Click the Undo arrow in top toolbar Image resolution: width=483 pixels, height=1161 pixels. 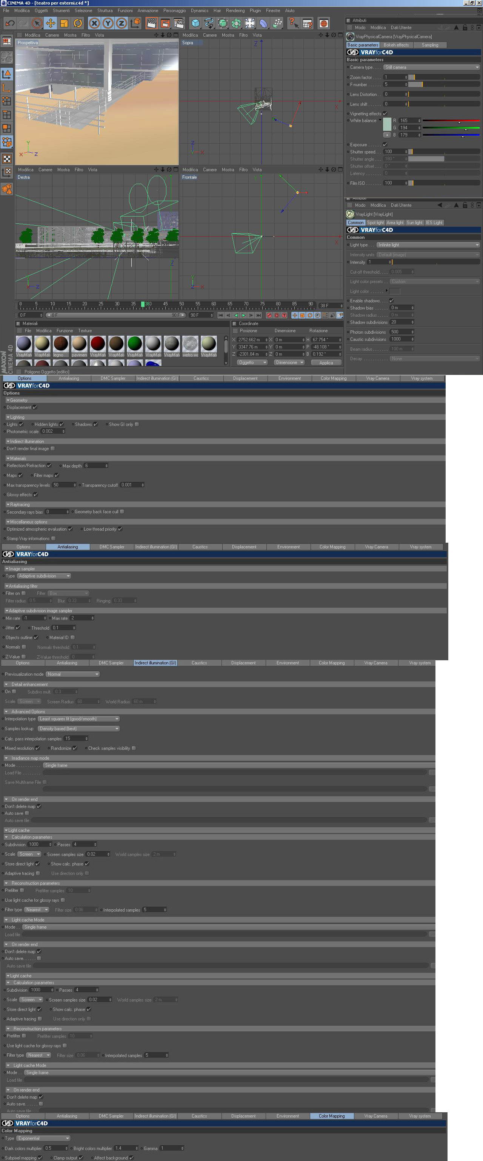[x=10, y=23]
